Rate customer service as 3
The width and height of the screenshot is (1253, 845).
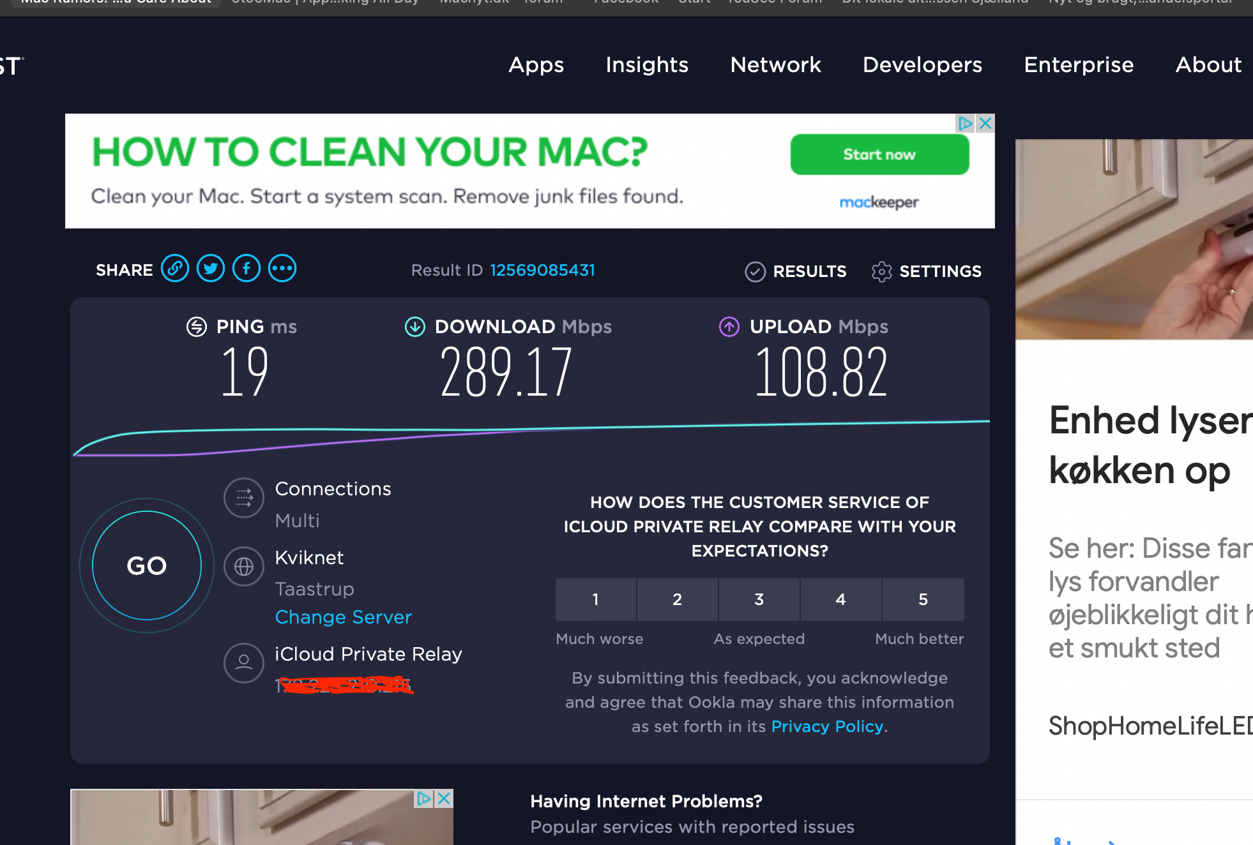759,599
